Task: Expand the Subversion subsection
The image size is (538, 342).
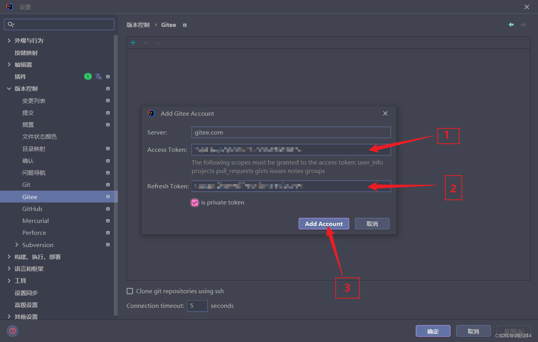Action: [x=17, y=245]
